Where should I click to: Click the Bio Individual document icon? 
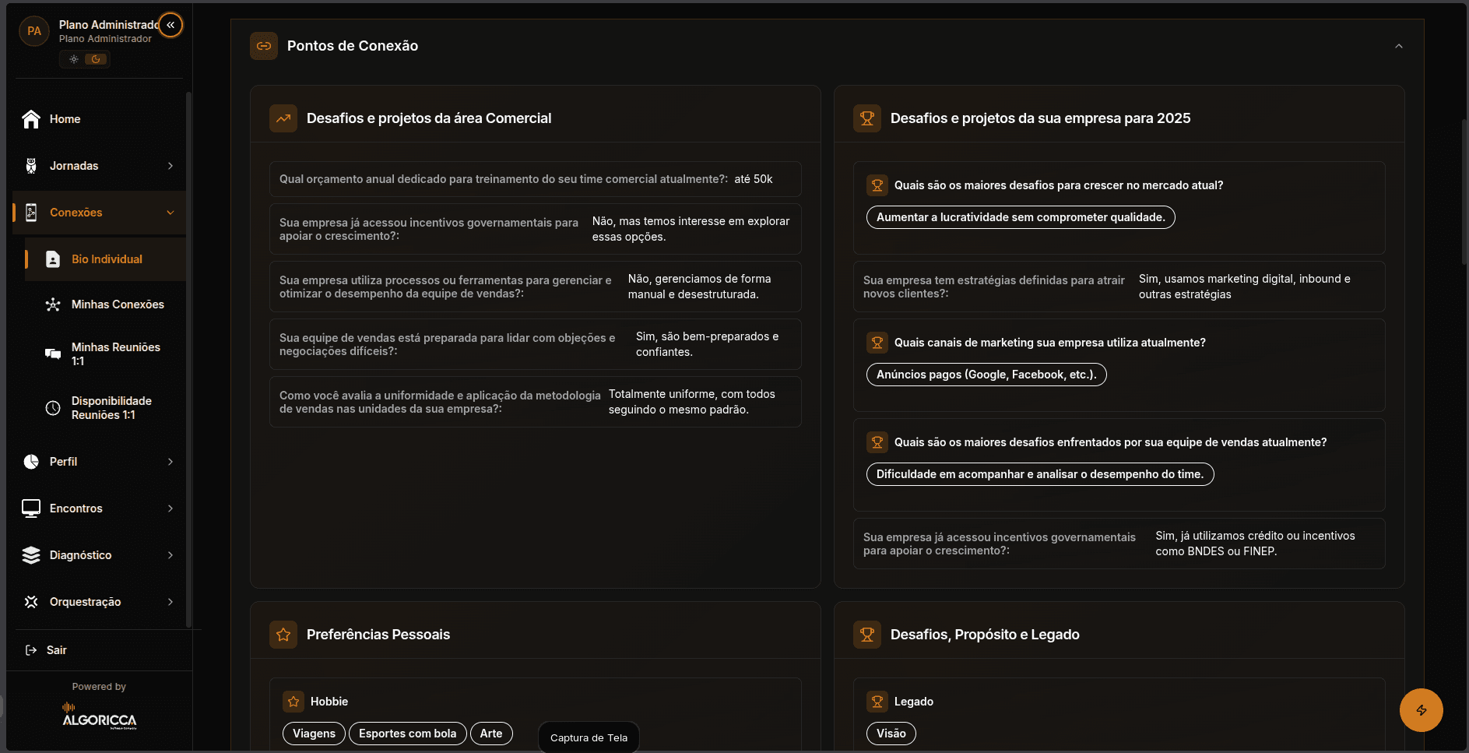pyautogui.click(x=53, y=259)
